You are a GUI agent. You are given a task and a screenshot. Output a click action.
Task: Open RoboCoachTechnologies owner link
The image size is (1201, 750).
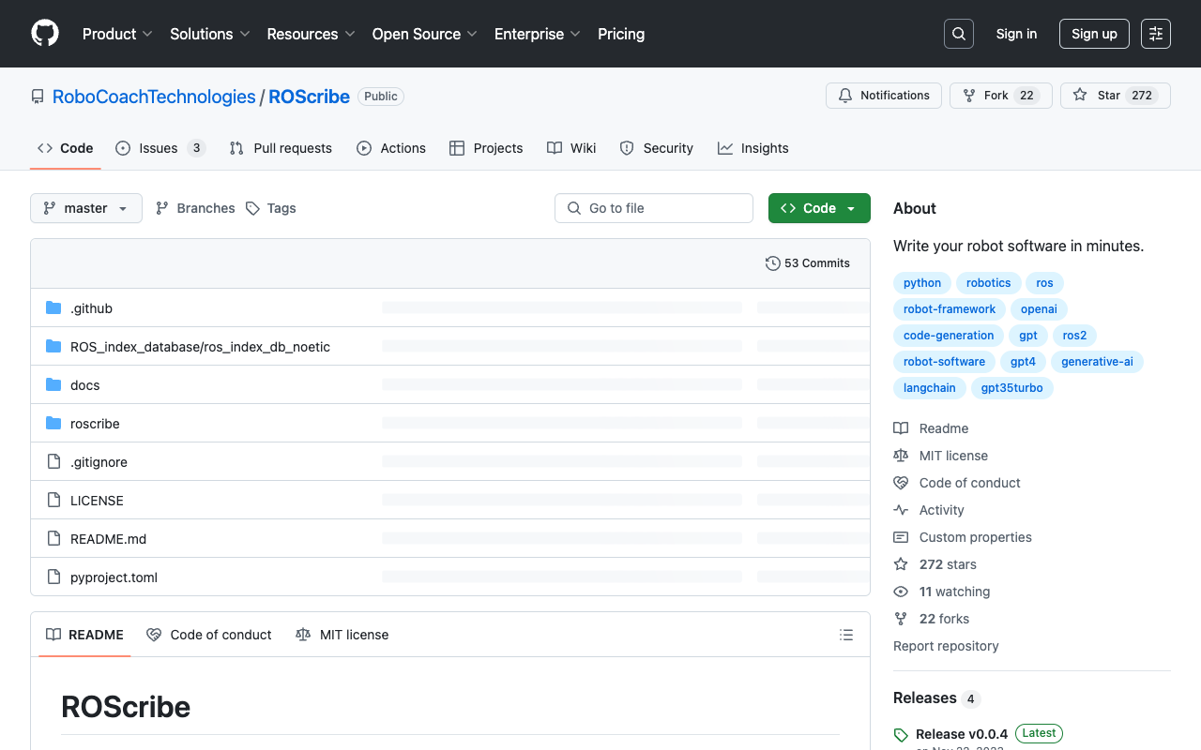tap(154, 97)
